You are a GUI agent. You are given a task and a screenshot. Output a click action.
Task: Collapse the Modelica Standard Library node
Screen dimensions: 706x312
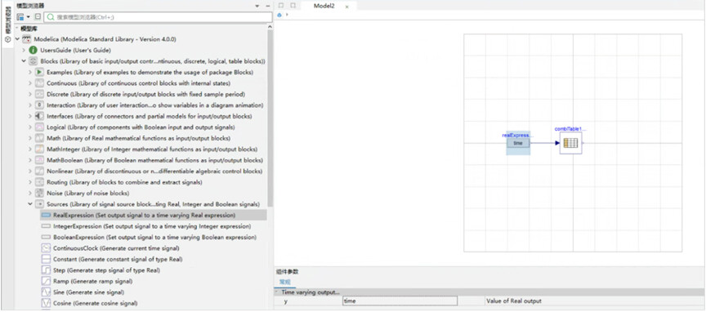point(17,39)
